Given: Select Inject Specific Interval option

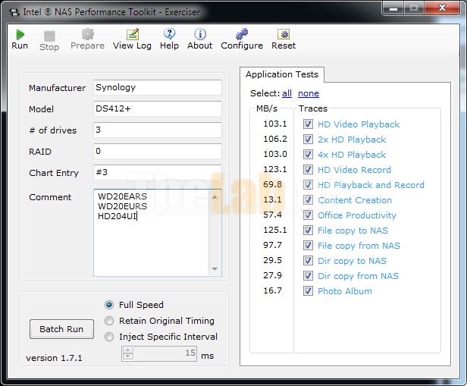Looking at the screenshot, I should click(109, 337).
